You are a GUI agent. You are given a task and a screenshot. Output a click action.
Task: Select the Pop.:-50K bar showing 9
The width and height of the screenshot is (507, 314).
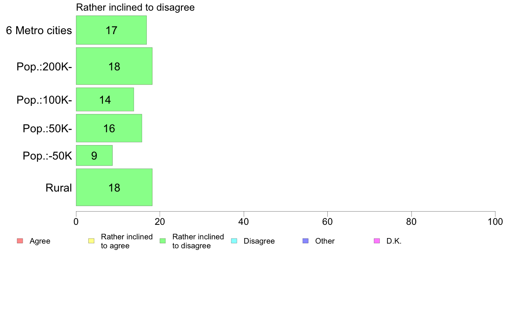(94, 156)
